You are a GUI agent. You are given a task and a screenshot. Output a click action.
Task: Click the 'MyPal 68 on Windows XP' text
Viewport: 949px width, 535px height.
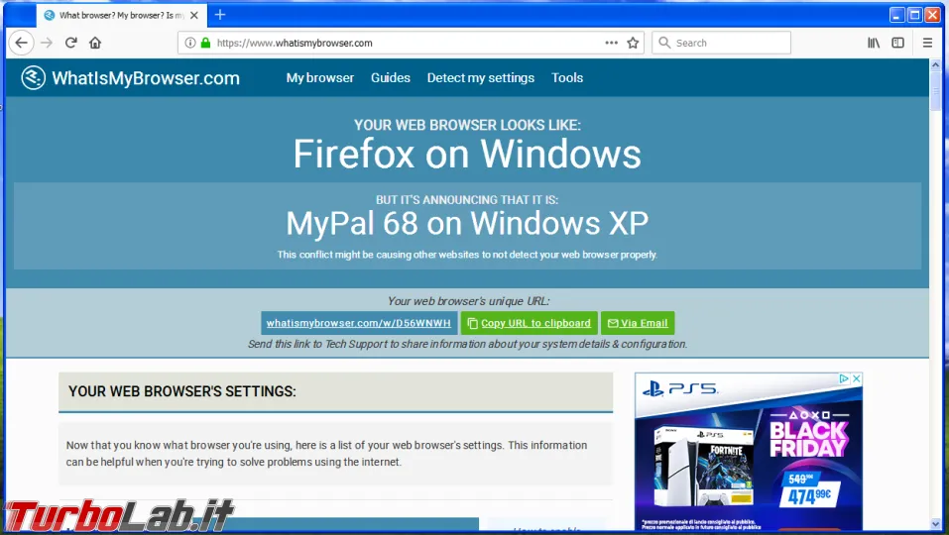[467, 223]
